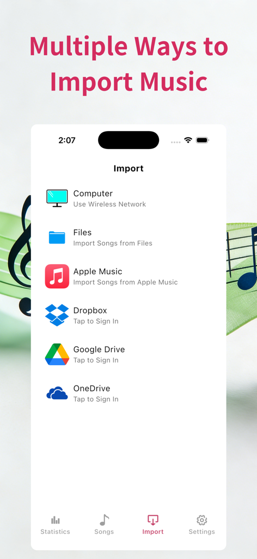The height and width of the screenshot is (559, 257).
Task: Tap the Import screen title
Action: point(128,168)
